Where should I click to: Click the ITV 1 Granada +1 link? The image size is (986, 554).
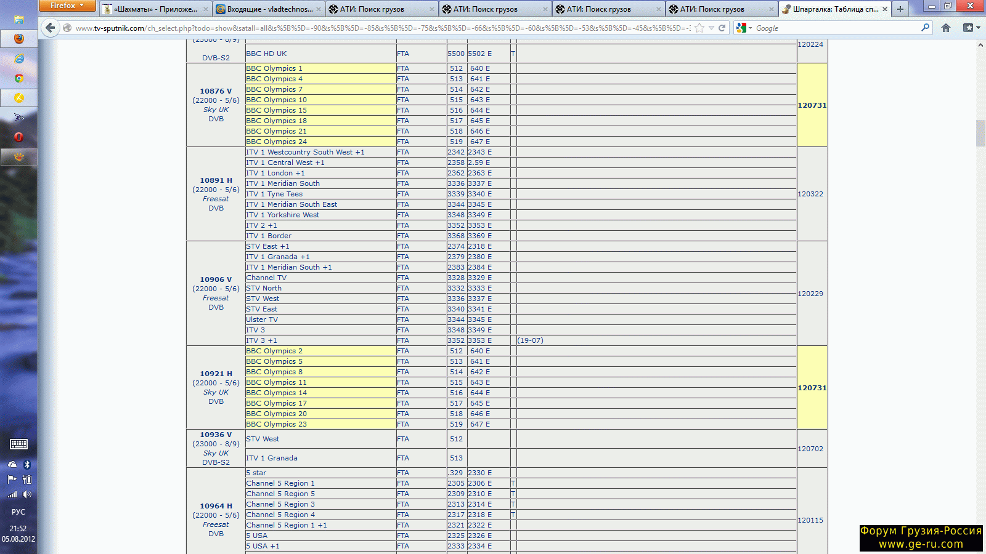click(x=278, y=257)
